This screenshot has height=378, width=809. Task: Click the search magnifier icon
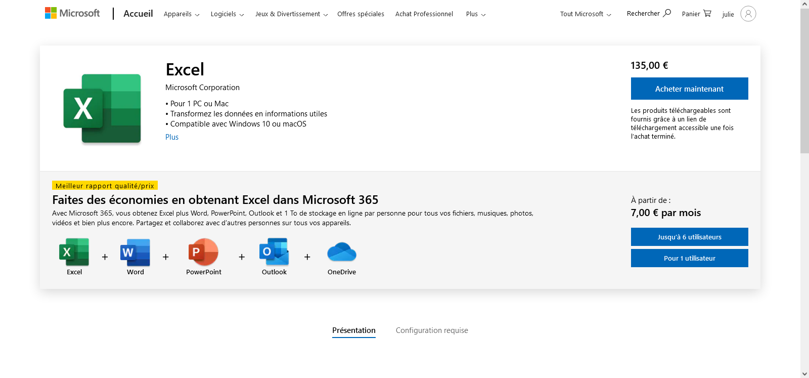tap(667, 13)
